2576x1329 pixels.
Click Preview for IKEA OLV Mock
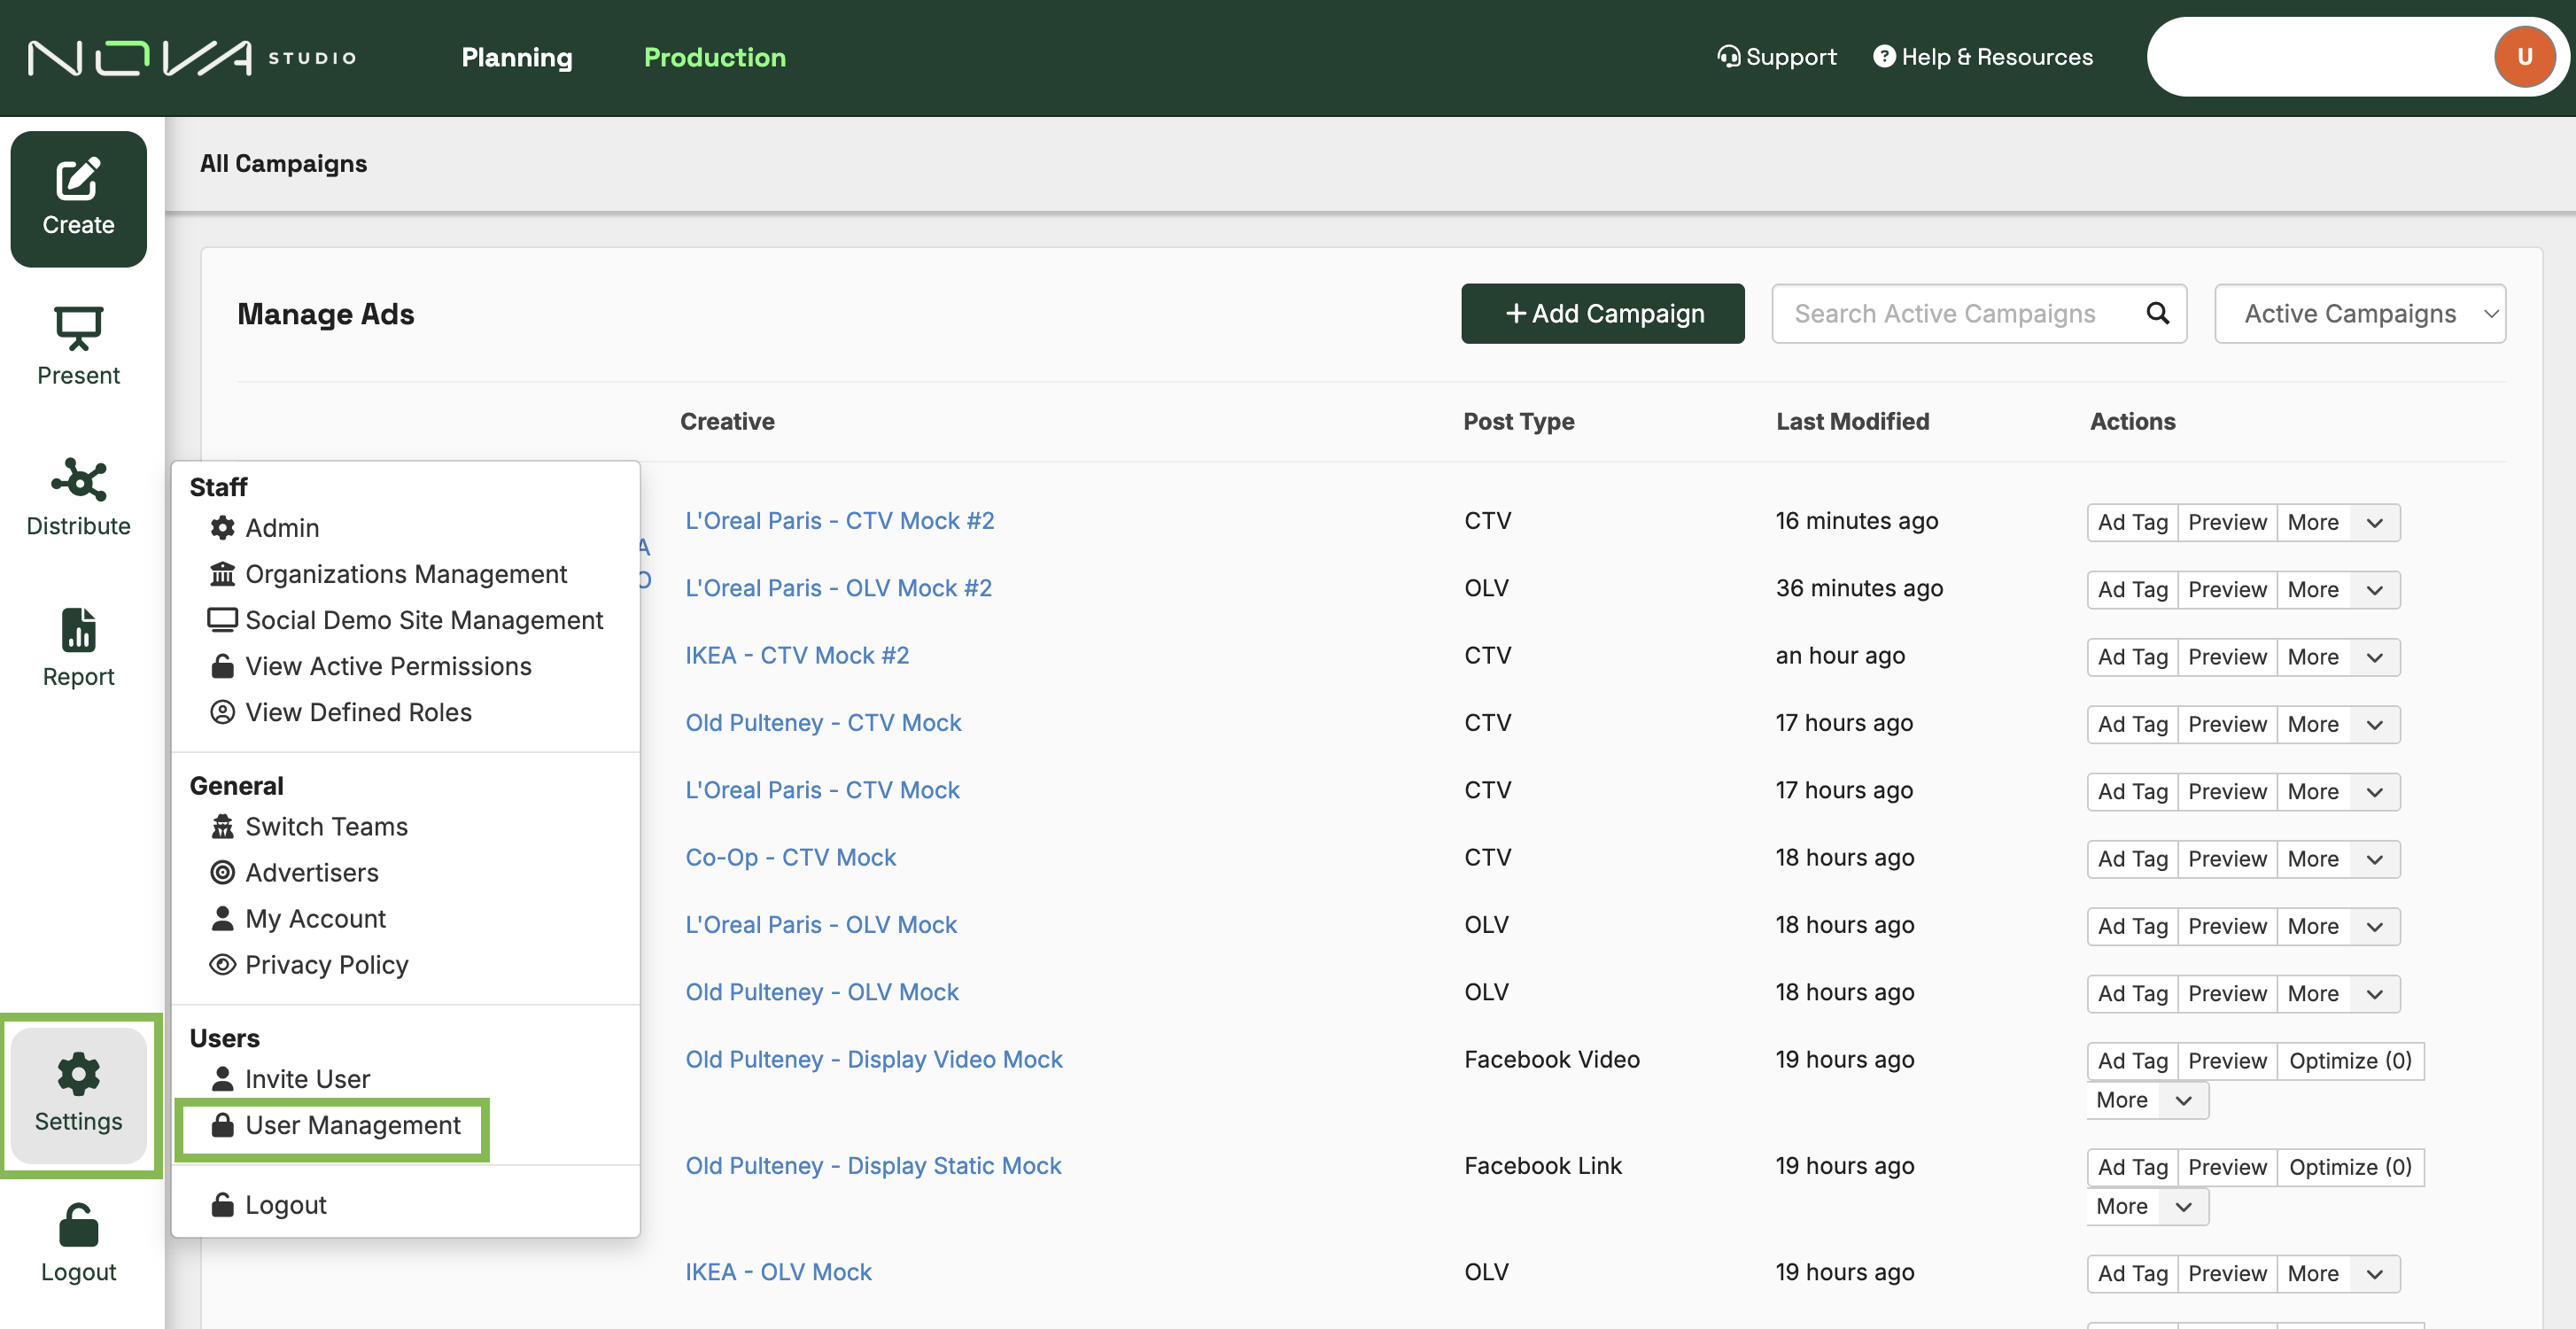pos(2227,1273)
